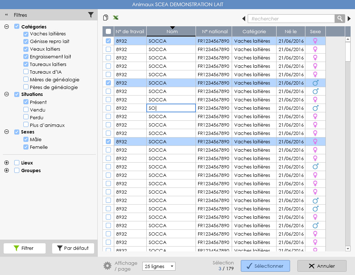Uncheck the Présent situation filter

click(x=26, y=102)
